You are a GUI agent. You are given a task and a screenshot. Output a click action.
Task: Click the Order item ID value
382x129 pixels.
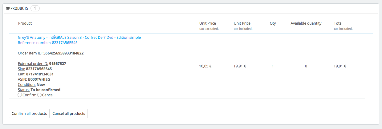(x=63, y=53)
